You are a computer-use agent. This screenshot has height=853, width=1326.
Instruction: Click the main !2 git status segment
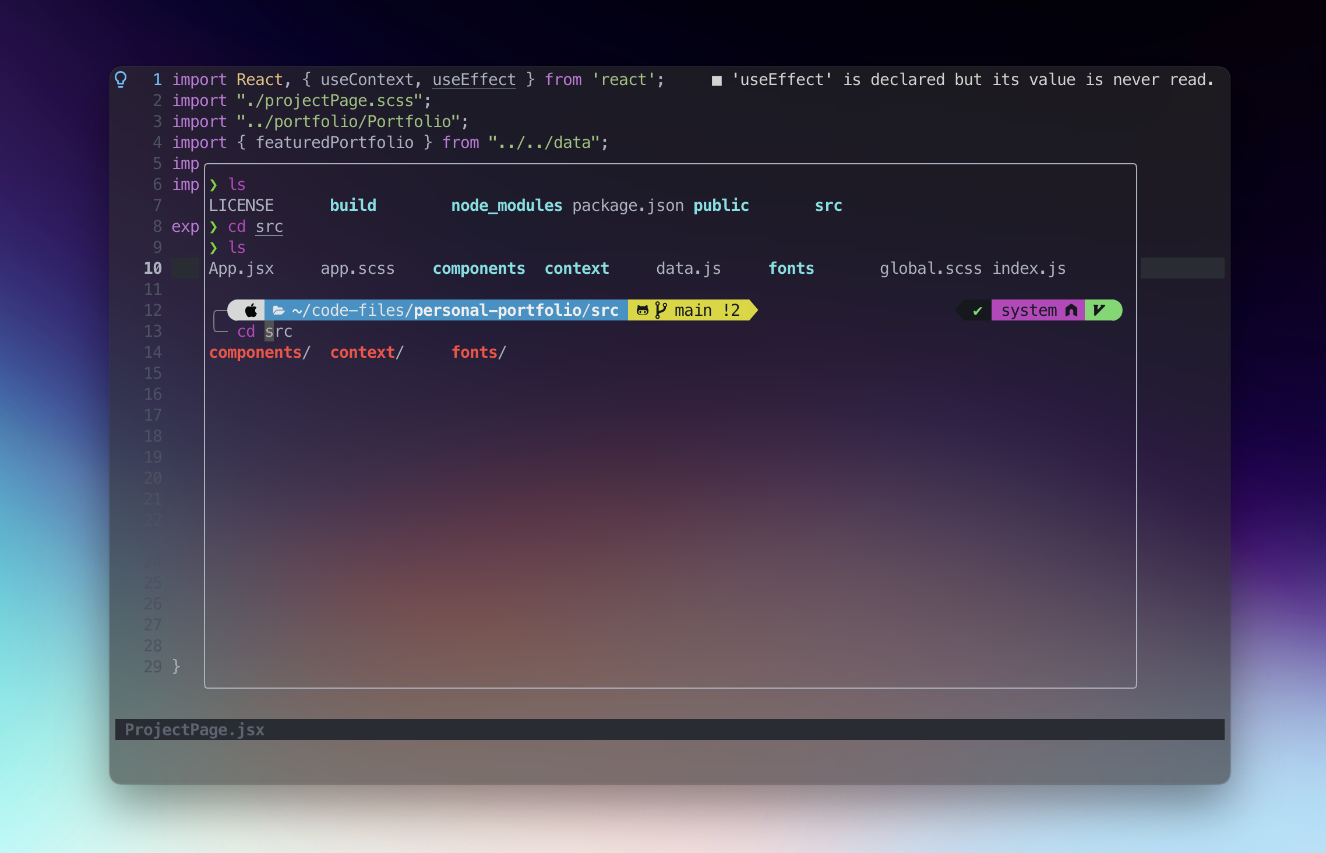point(706,311)
